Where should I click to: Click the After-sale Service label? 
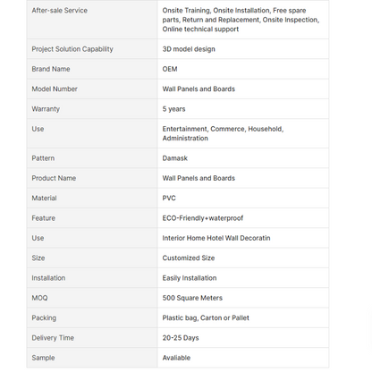click(60, 11)
